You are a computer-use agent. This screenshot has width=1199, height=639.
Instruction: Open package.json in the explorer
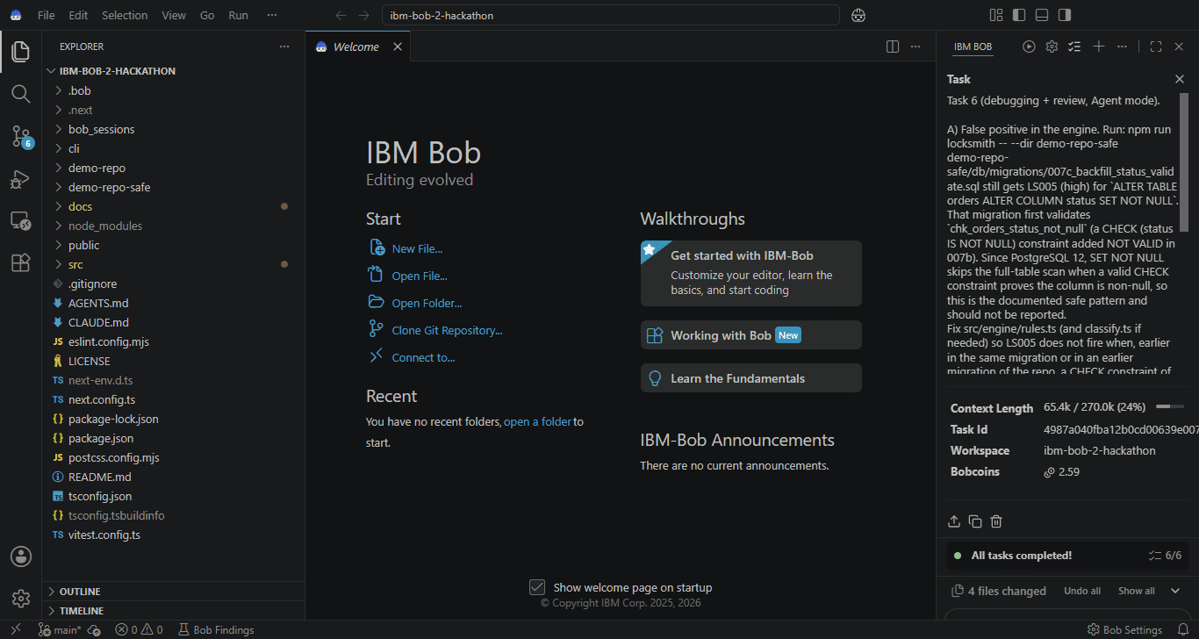click(x=173, y=438)
